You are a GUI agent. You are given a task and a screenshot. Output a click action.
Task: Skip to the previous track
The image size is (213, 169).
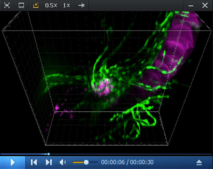tap(34, 162)
